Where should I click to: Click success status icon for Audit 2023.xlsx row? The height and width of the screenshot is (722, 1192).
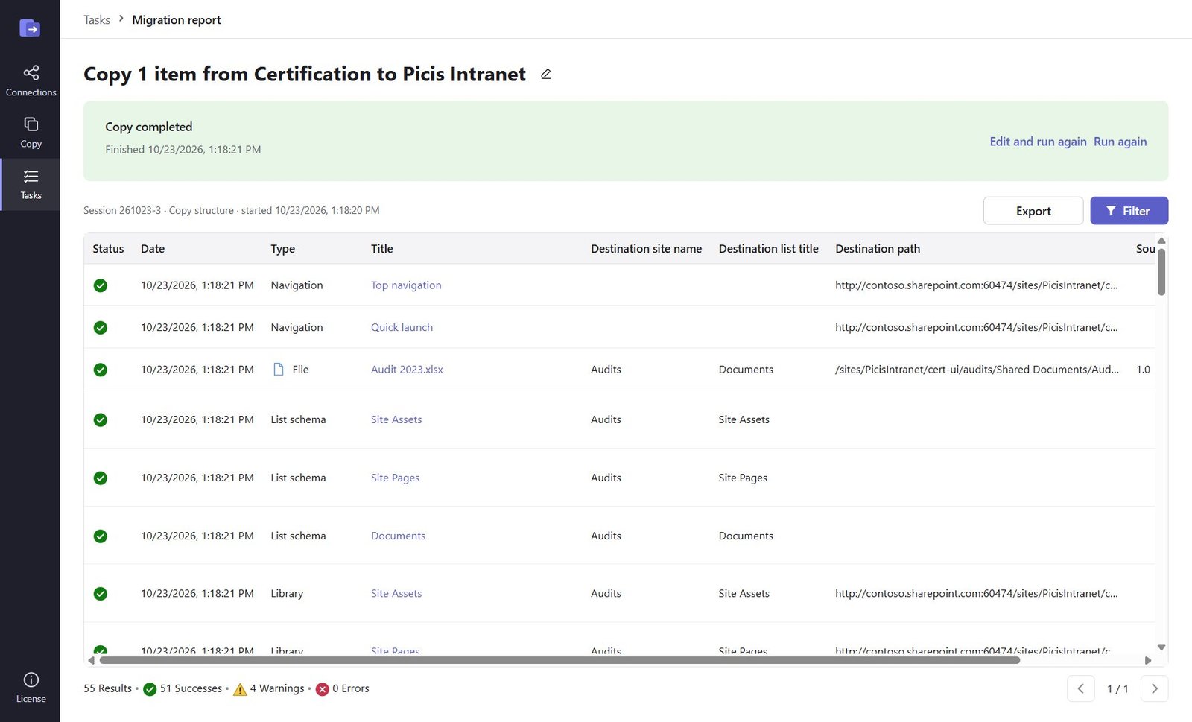tap(101, 370)
